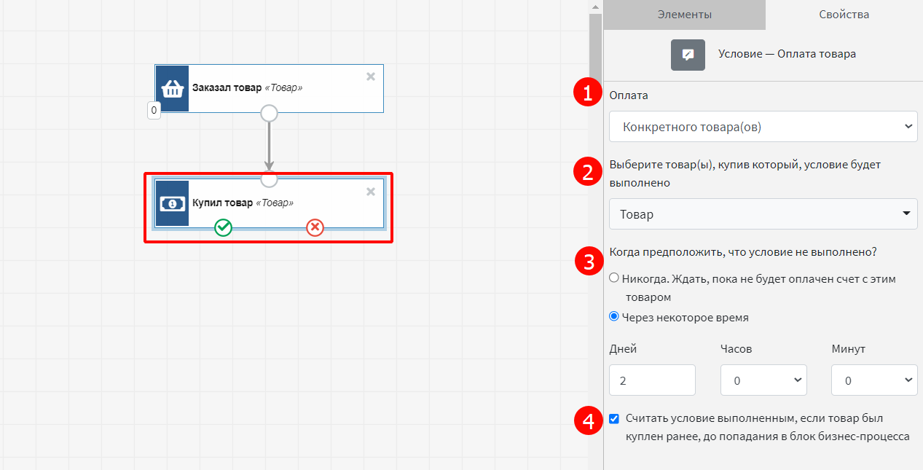
Task: Switch to the «Элементы» tab
Action: (x=684, y=15)
